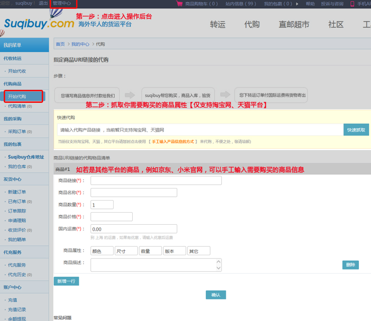This screenshot has height=321, width=371.
Task: Click the mobile phone icon at top right
Action: click(352, 4)
